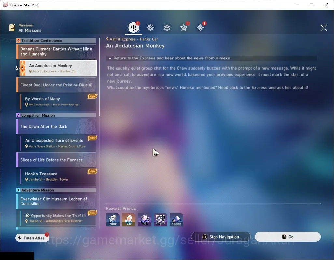The height and width of the screenshot is (260, 334).
Task: Click Jarilo-VI Boulder Town location pin icon
Action: [x=27, y=179]
